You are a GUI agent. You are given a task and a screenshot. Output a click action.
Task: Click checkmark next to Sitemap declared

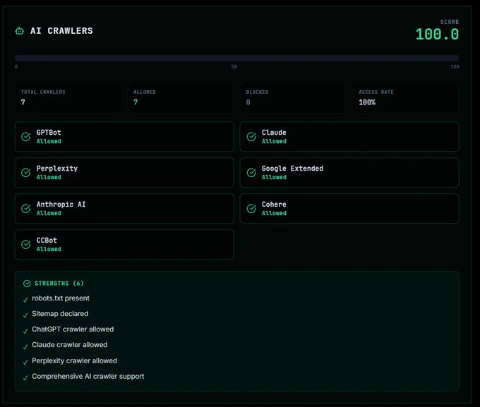click(25, 315)
